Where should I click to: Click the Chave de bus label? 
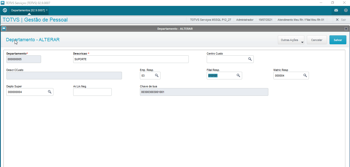coord(148,86)
